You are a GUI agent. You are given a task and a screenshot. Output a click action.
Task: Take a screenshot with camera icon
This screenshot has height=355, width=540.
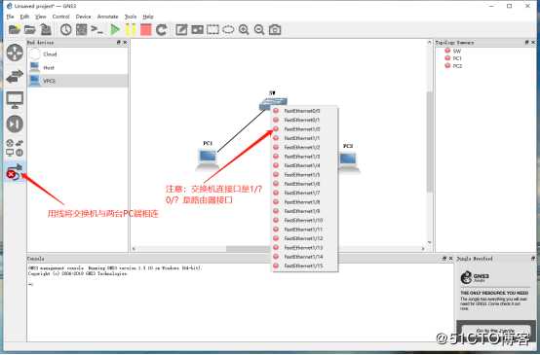pos(275,30)
